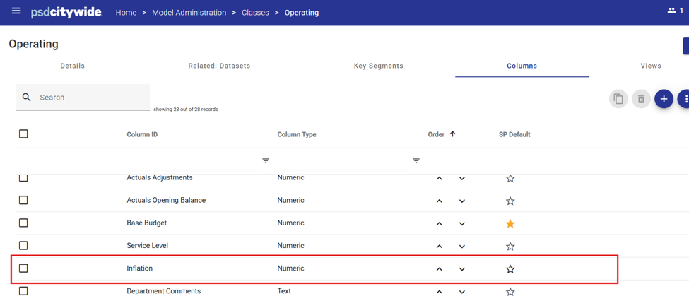Screen dimensions: 689x301
Task: Click 'showing 28 out of 28 records'
Action: click(x=185, y=110)
